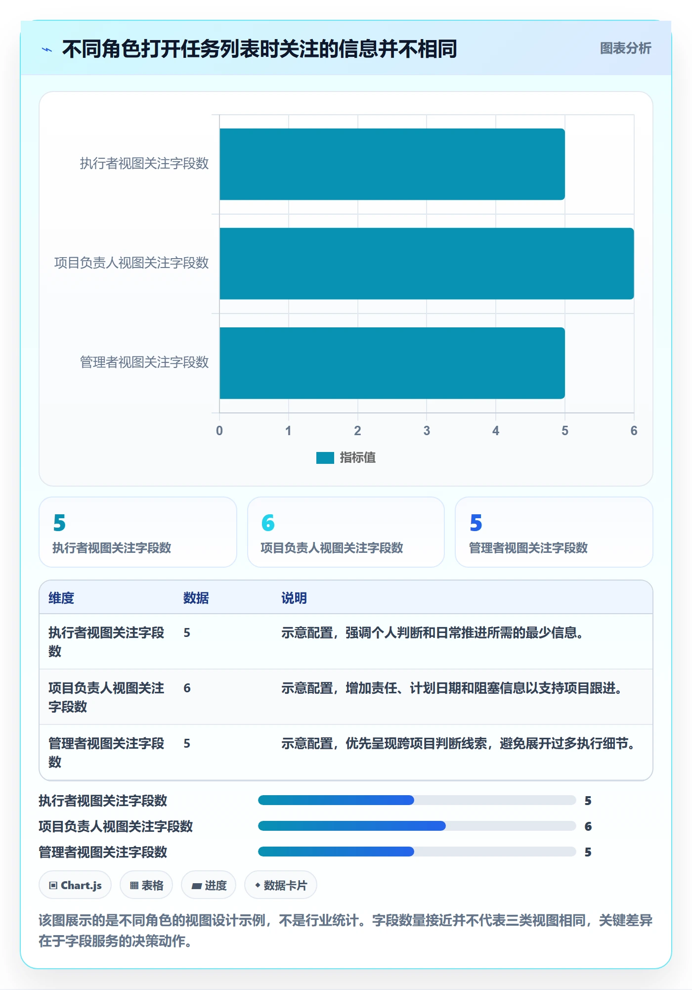
Task: Click the 管理者视图关注字段数 progress bar
Action: [x=417, y=852]
